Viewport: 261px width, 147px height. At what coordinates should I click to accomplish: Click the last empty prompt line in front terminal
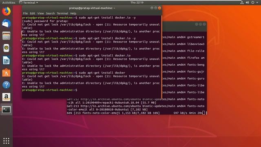point(50,90)
